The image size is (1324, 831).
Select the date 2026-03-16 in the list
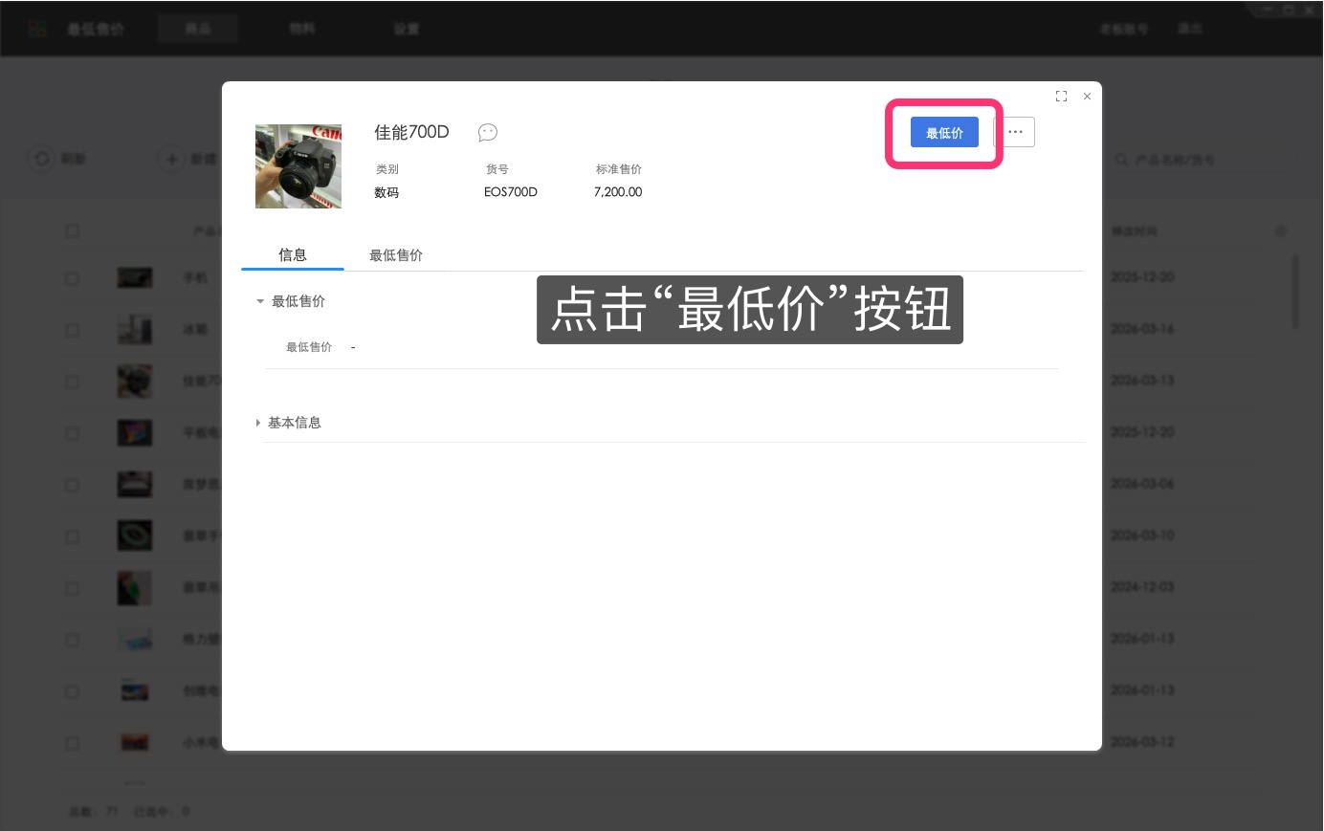click(1142, 329)
